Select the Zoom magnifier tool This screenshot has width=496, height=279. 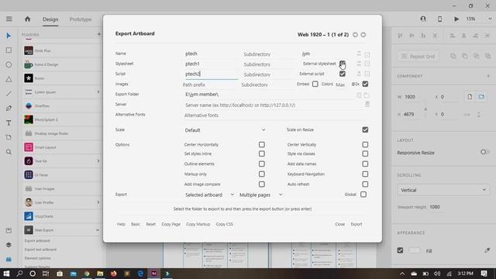coord(9,152)
